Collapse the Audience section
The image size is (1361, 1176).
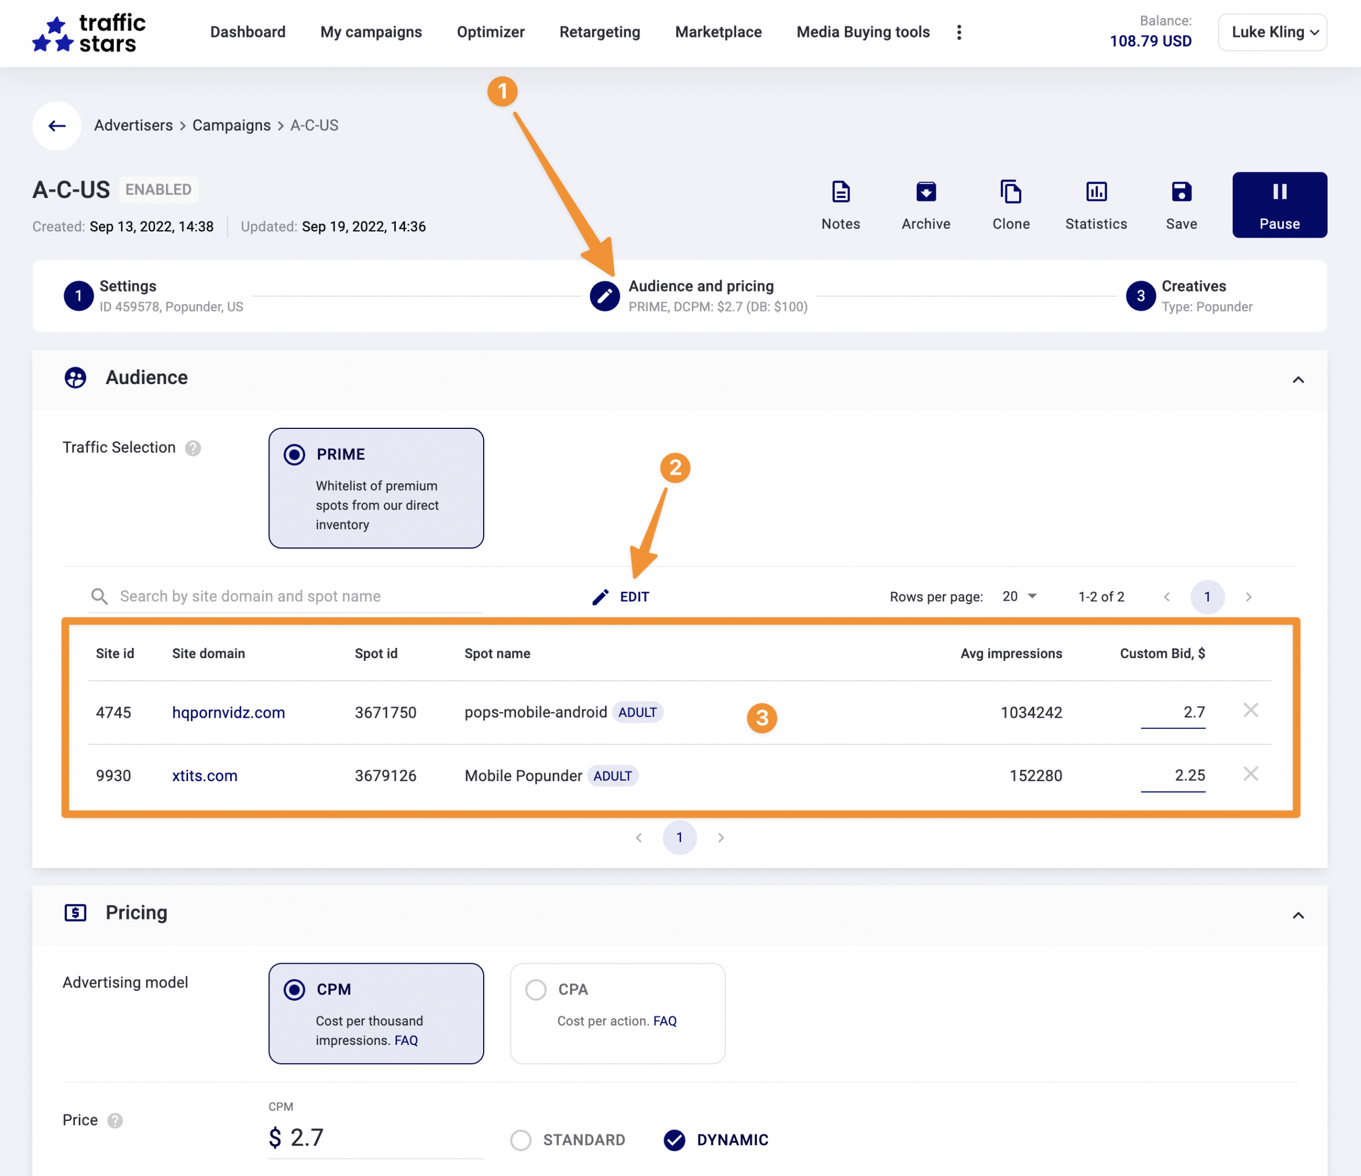pos(1298,380)
